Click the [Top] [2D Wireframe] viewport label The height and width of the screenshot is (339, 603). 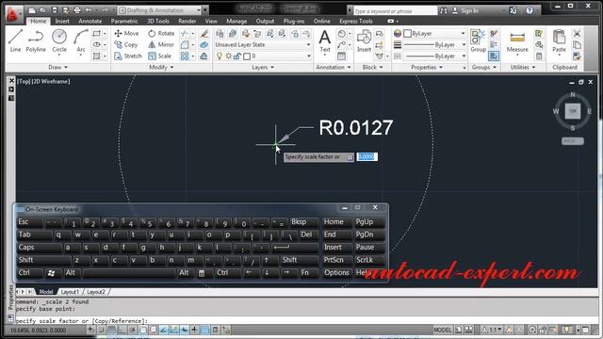[43, 81]
